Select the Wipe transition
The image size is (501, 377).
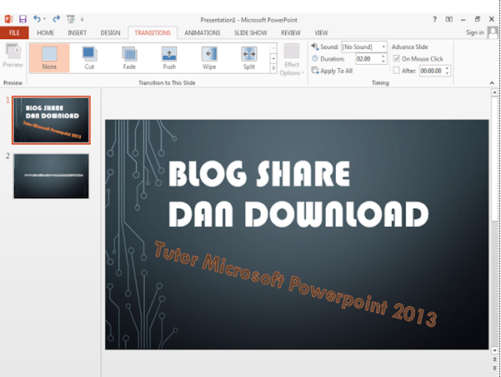pyautogui.click(x=209, y=58)
